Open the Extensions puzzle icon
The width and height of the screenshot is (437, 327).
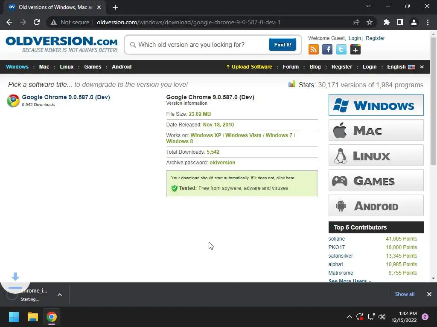(387, 22)
